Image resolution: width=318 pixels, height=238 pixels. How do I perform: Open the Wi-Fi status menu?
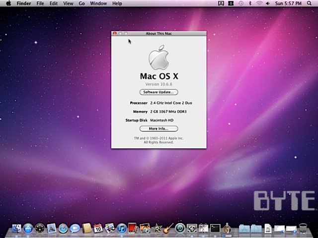coord(259,3)
